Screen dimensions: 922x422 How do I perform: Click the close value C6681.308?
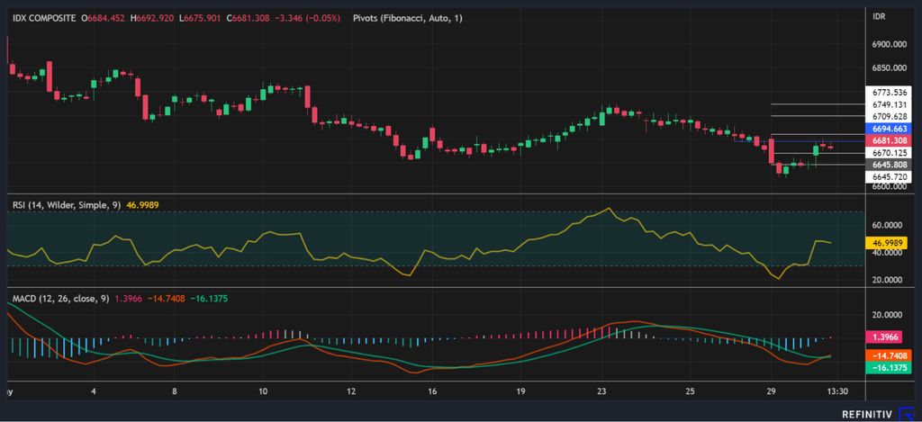[x=249, y=18]
